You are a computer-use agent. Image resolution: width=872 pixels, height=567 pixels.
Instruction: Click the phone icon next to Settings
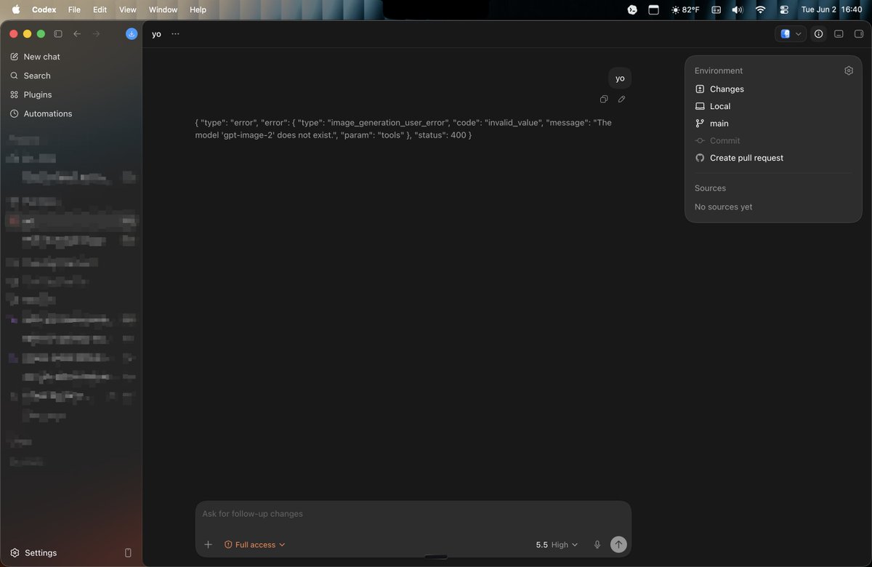pyautogui.click(x=128, y=552)
